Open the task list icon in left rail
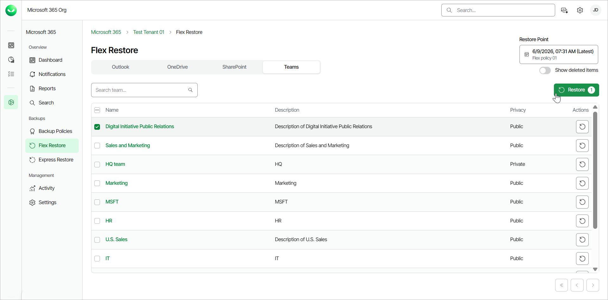608x300 pixels. click(11, 74)
